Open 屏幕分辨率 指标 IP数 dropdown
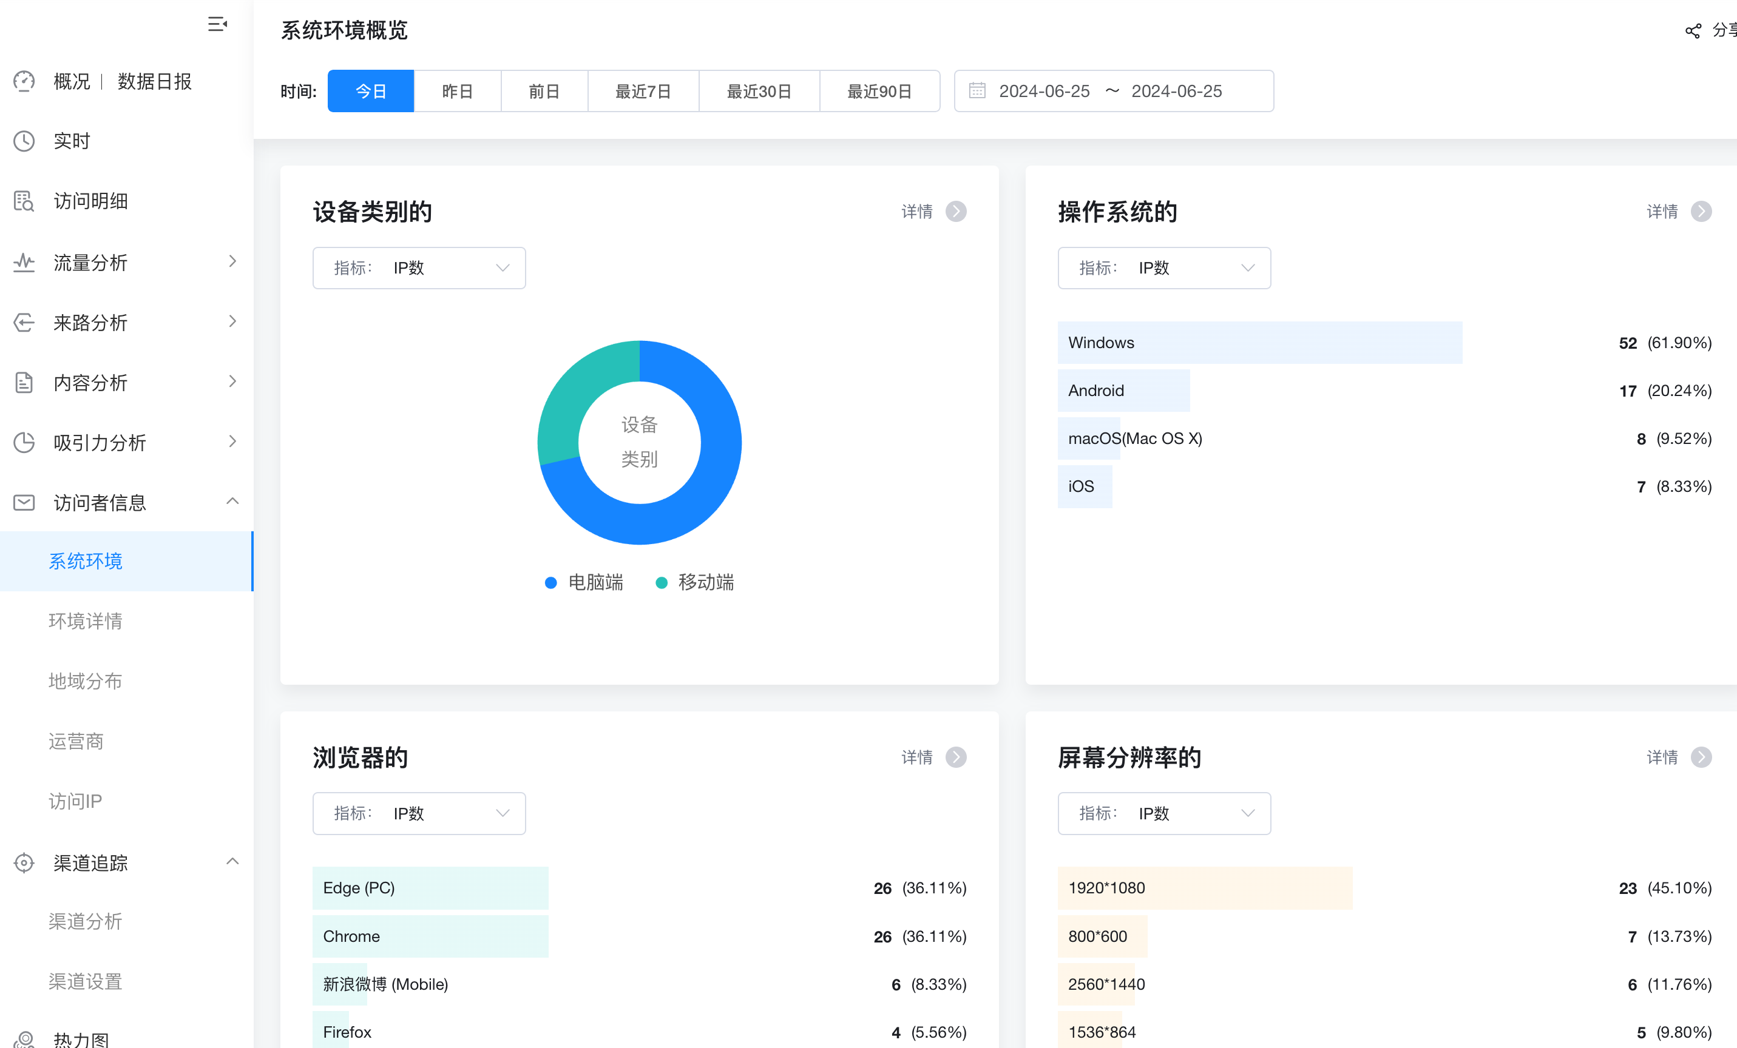1737x1048 pixels. point(1163,813)
